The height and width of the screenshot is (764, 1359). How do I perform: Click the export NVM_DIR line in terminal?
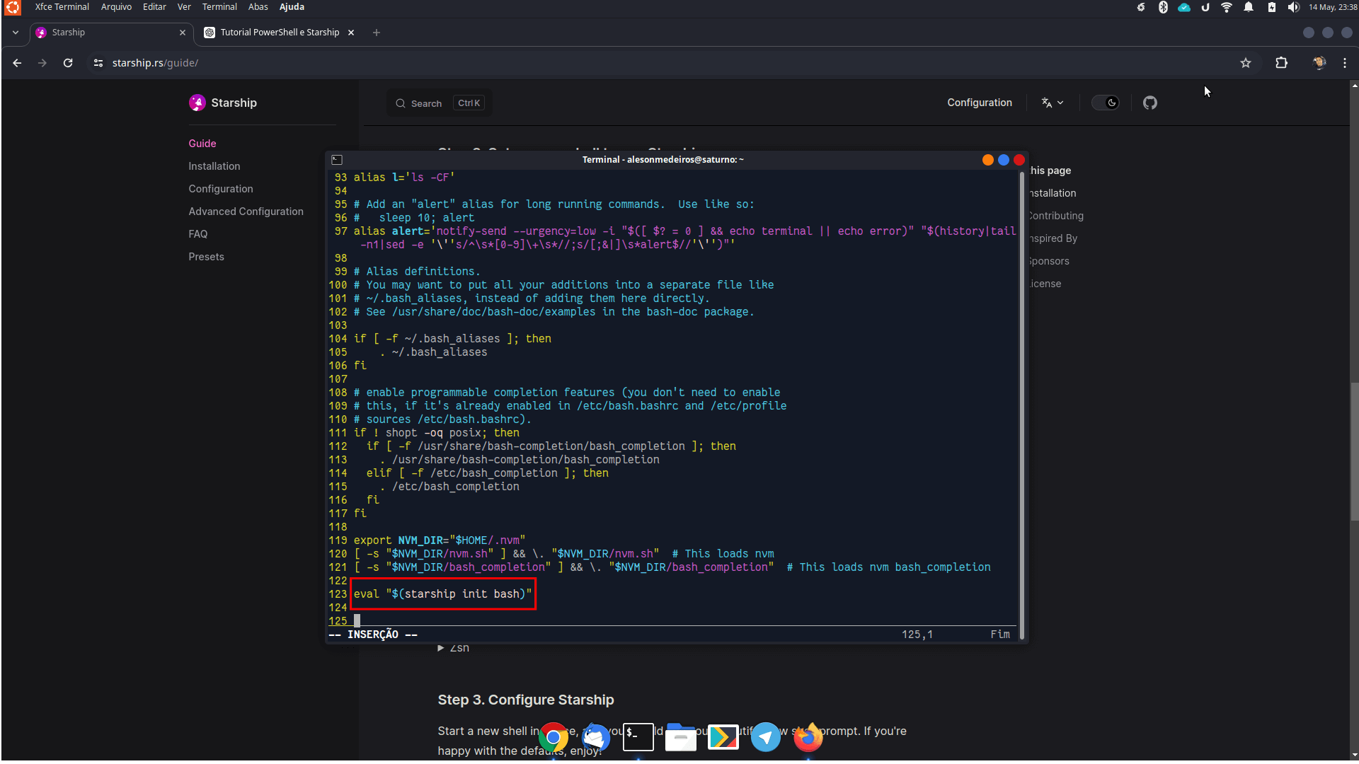[x=439, y=540]
